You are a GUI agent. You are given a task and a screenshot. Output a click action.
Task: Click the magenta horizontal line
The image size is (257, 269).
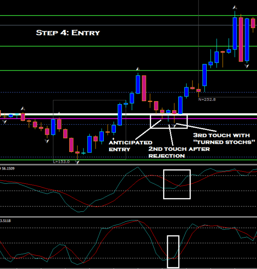(x=128, y=118)
